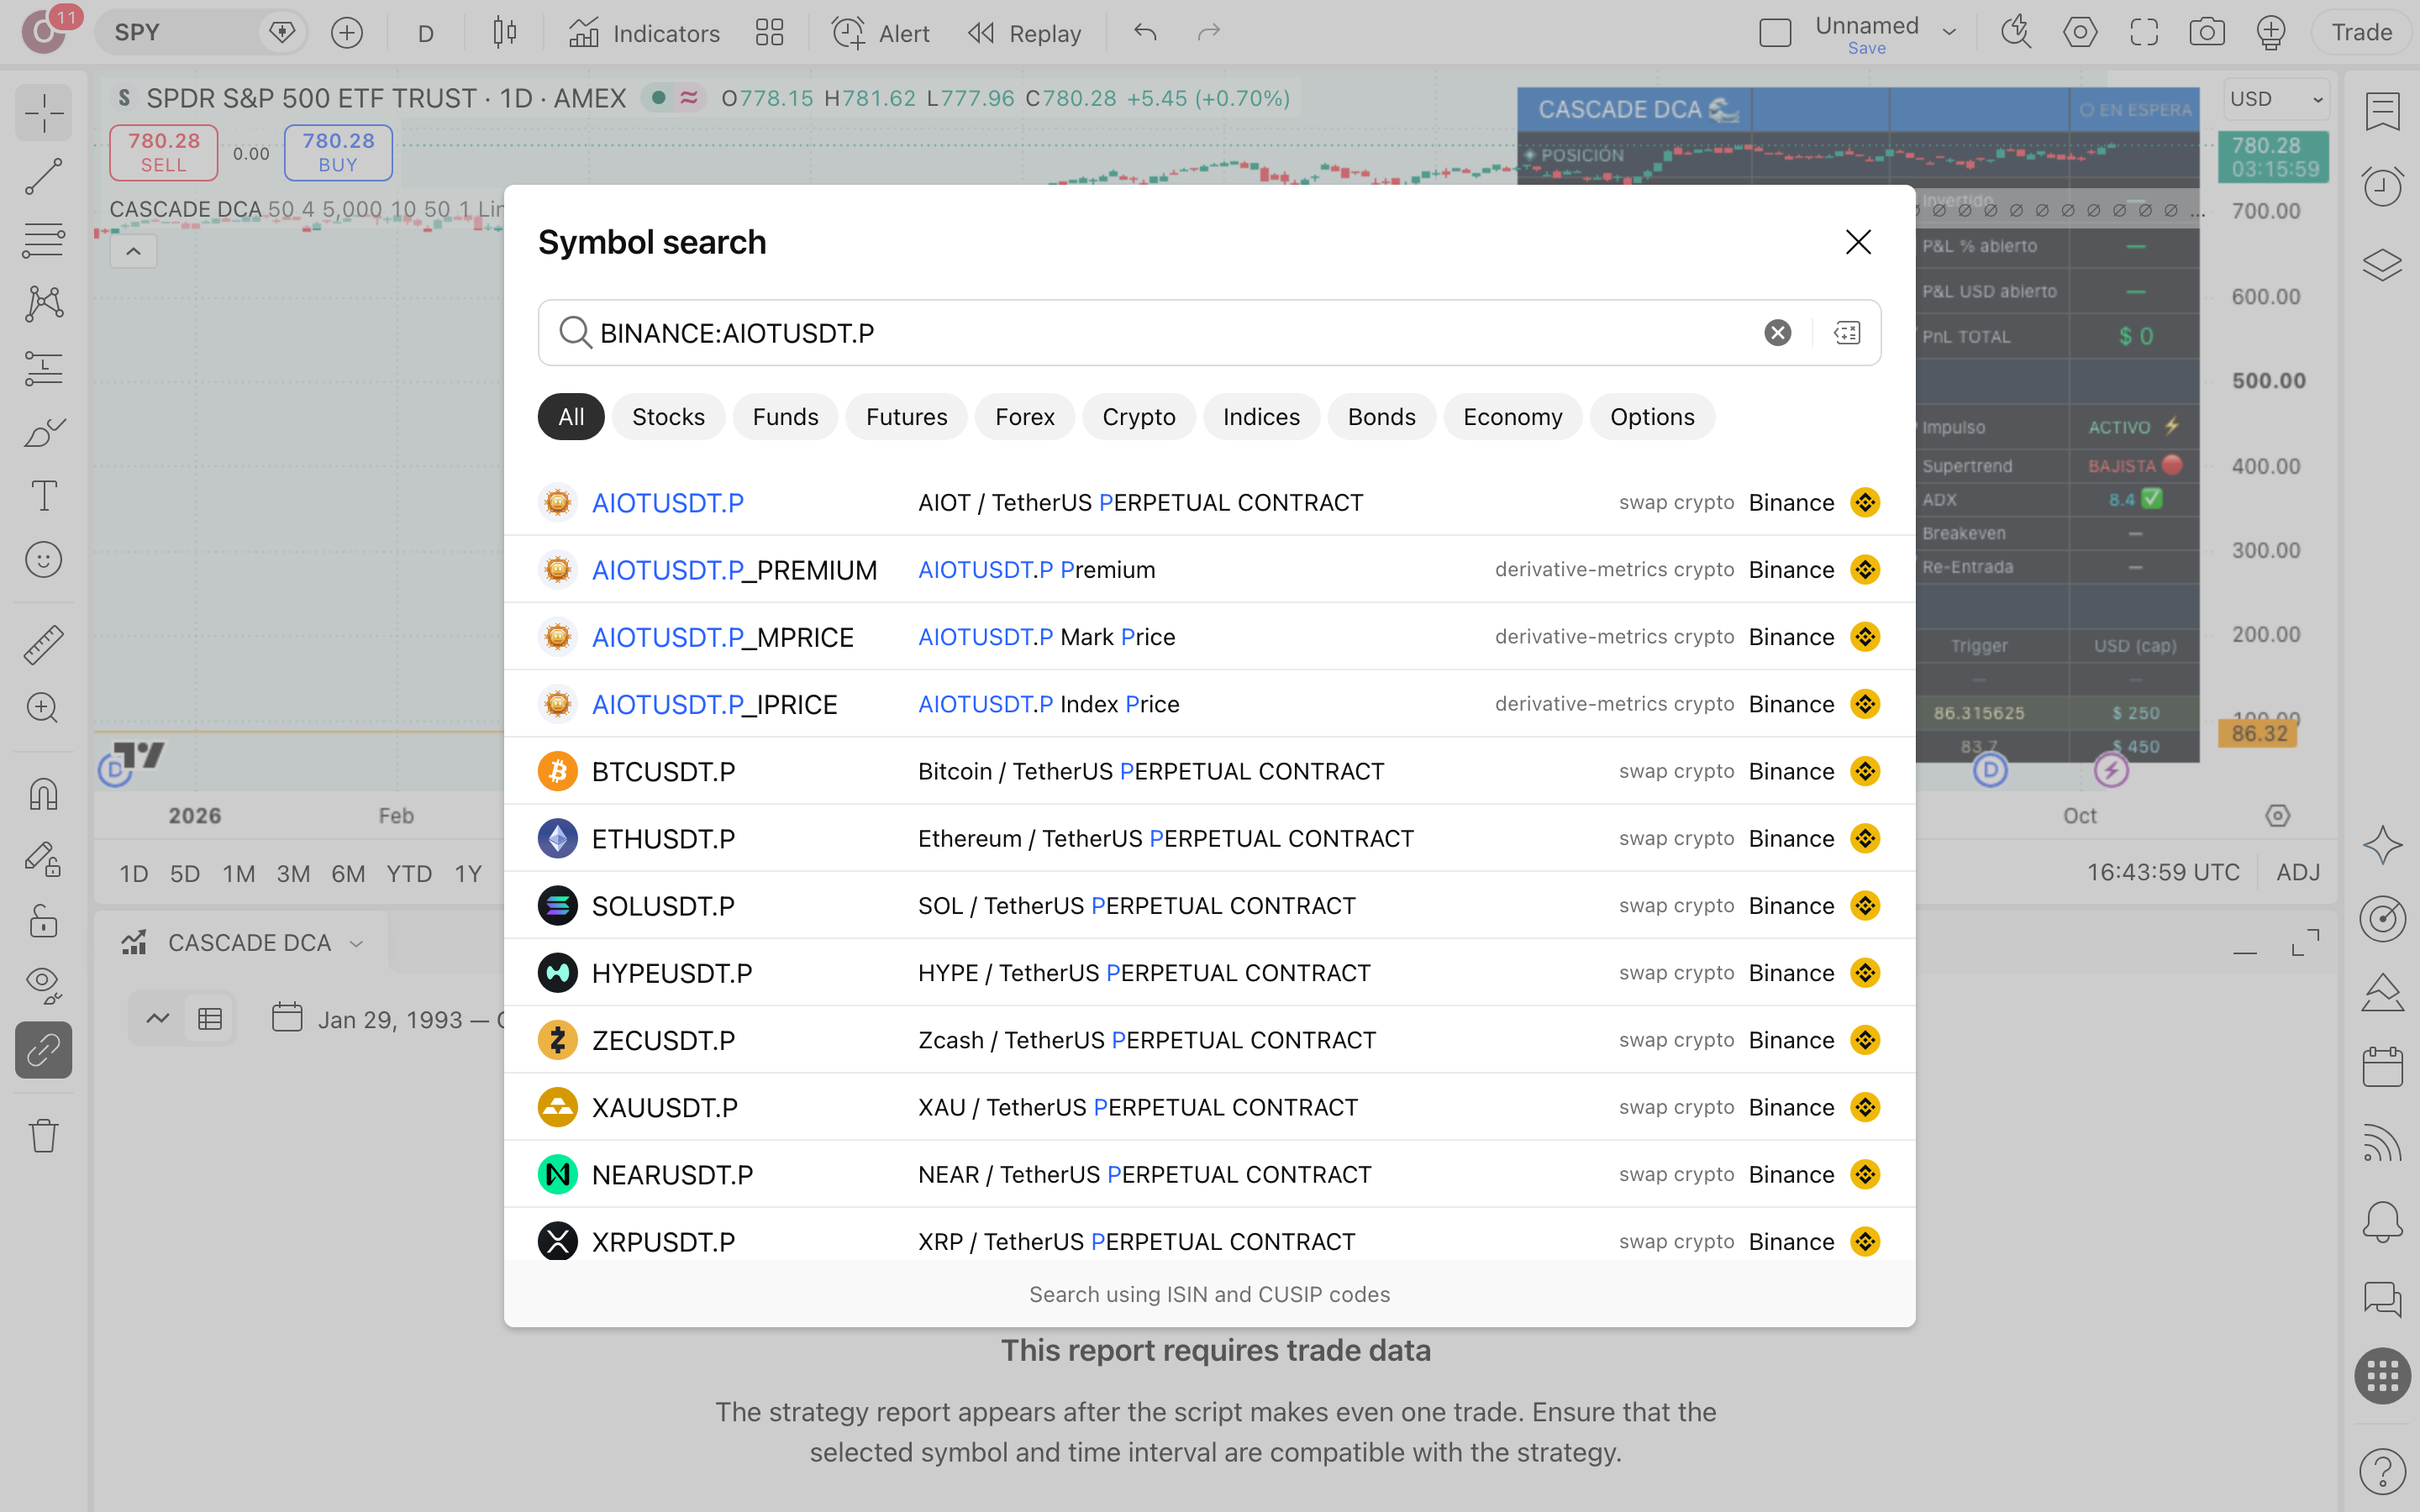
Task: Select the XAUUSDT.P result row
Action: [1209, 1107]
